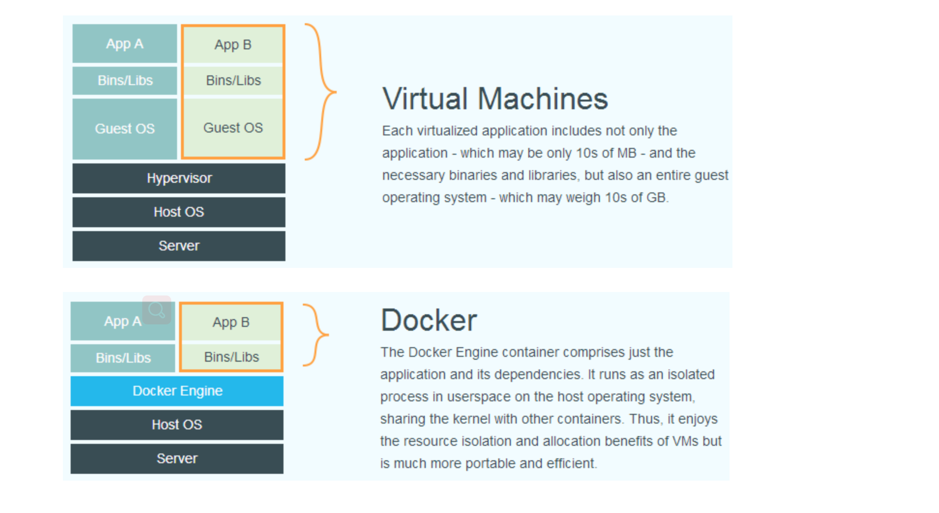Viewport: 939px width, 513px height.
Task: Click text 'Each virtualized application includes not only the'
Action: tap(529, 131)
